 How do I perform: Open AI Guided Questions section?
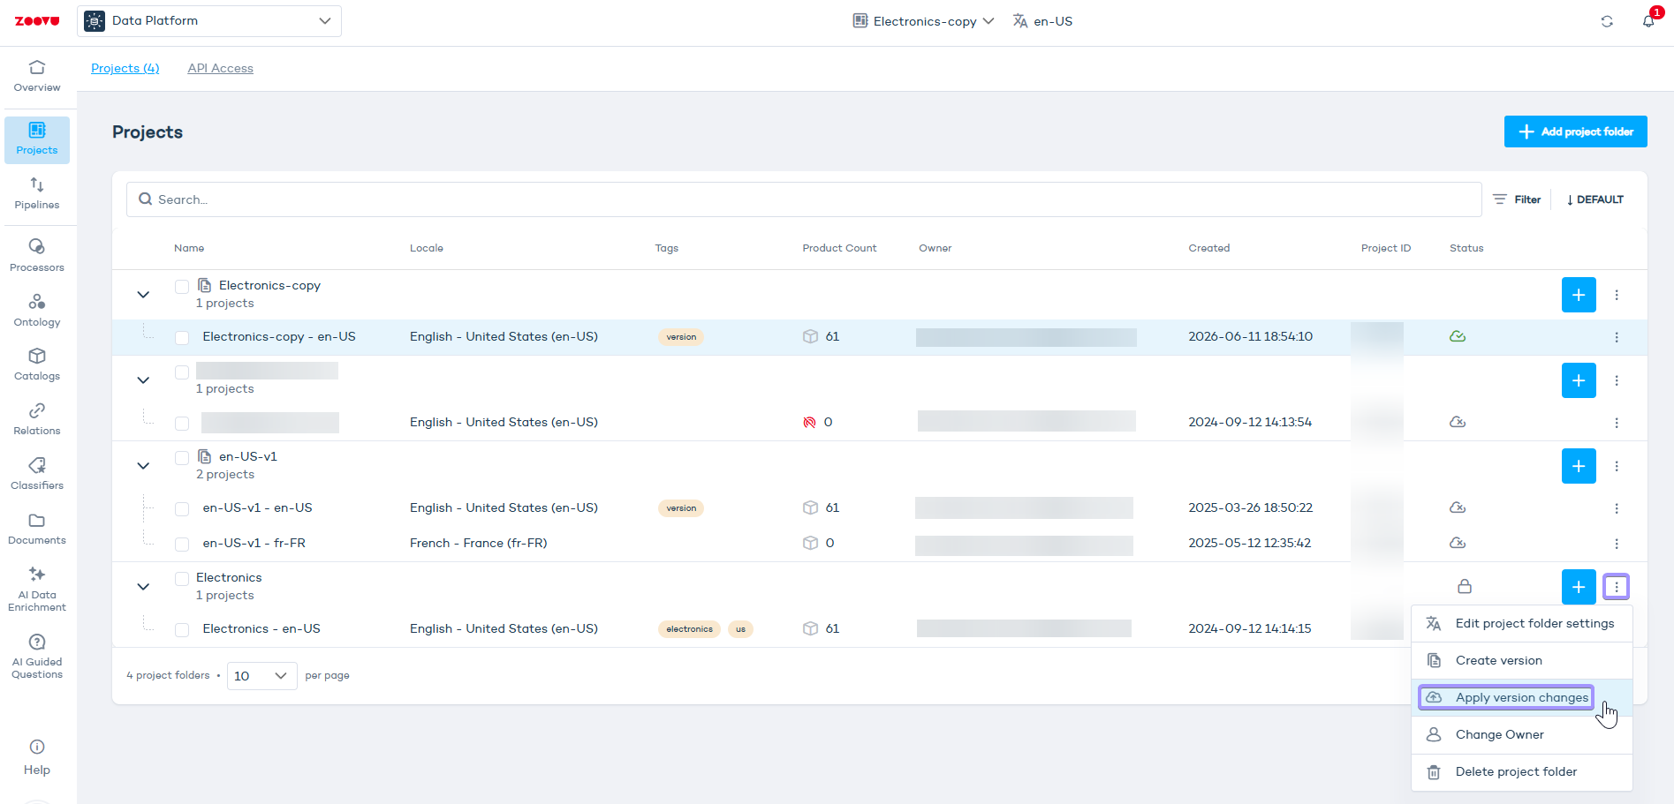click(x=37, y=656)
